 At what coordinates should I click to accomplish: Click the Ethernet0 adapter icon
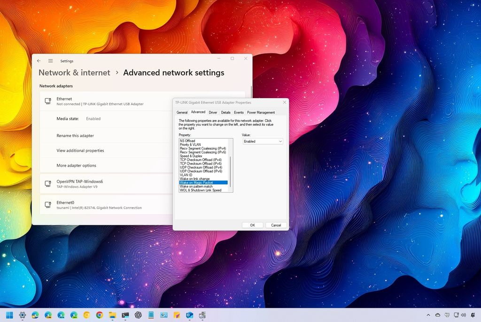pos(47,205)
